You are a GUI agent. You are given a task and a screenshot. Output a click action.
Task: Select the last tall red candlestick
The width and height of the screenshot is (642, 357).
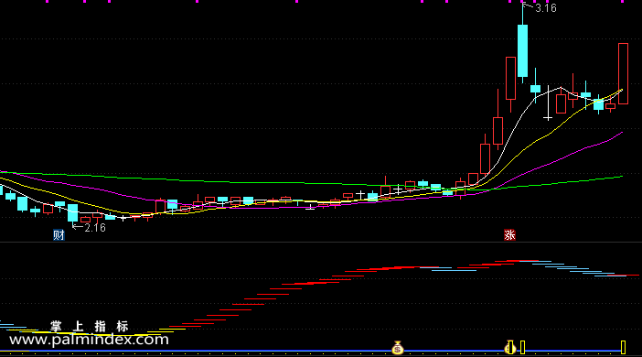tap(623, 74)
